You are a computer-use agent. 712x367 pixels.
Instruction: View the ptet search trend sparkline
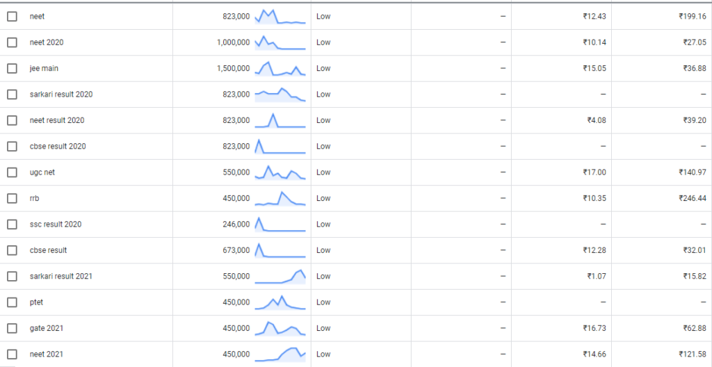[280, 302]
